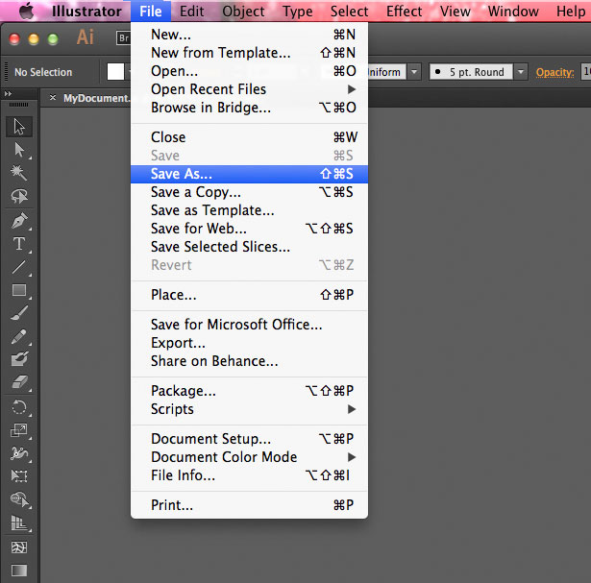Select the Free Transform tool
The image size is (591, 583).
[19, 476]
